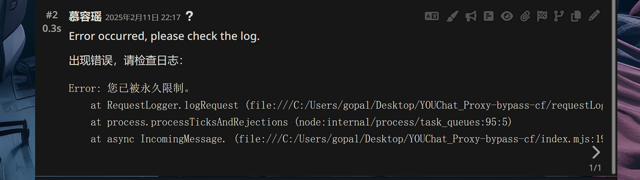Copy the message with the copy icon
The width and height of the screenshot is (640, 180).
[x=576, y=16]
